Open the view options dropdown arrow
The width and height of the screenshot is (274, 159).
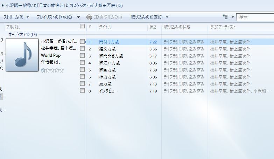(x=233, y=17)
